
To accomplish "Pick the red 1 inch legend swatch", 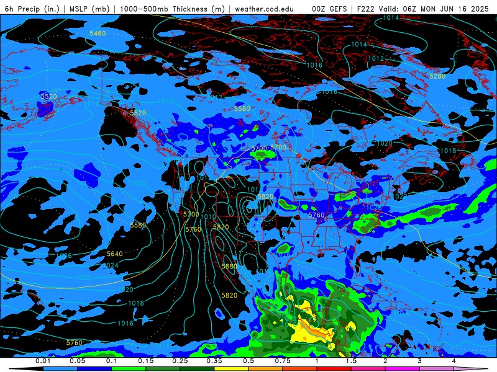I will [x=334, y=369].
